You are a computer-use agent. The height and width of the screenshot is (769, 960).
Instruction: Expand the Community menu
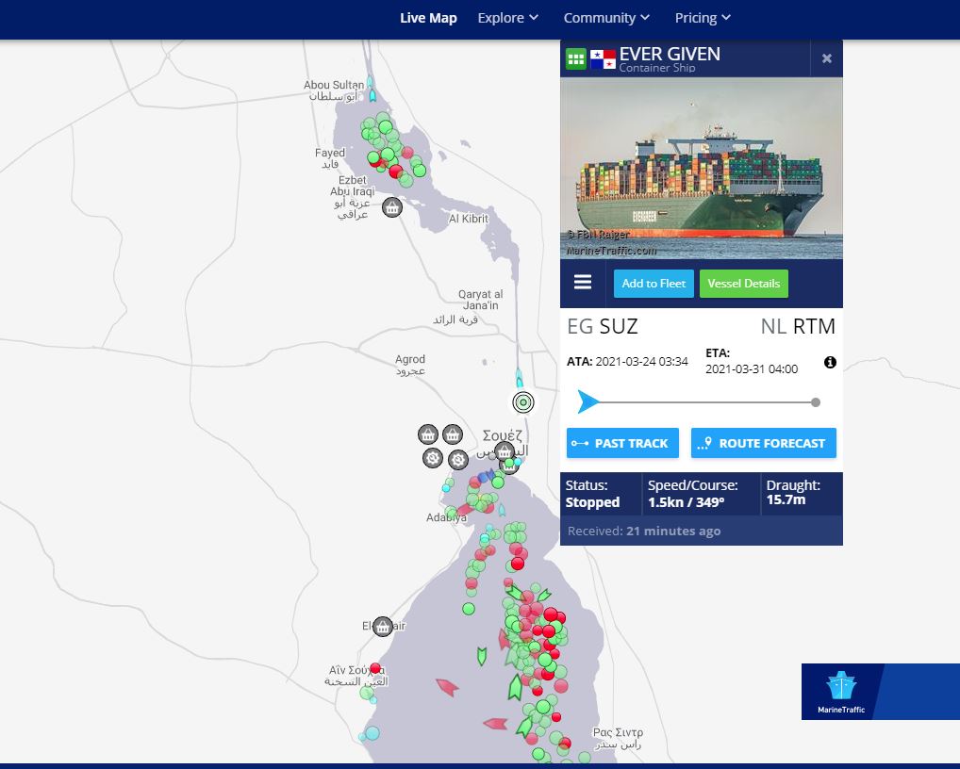[x=606, y=18]
